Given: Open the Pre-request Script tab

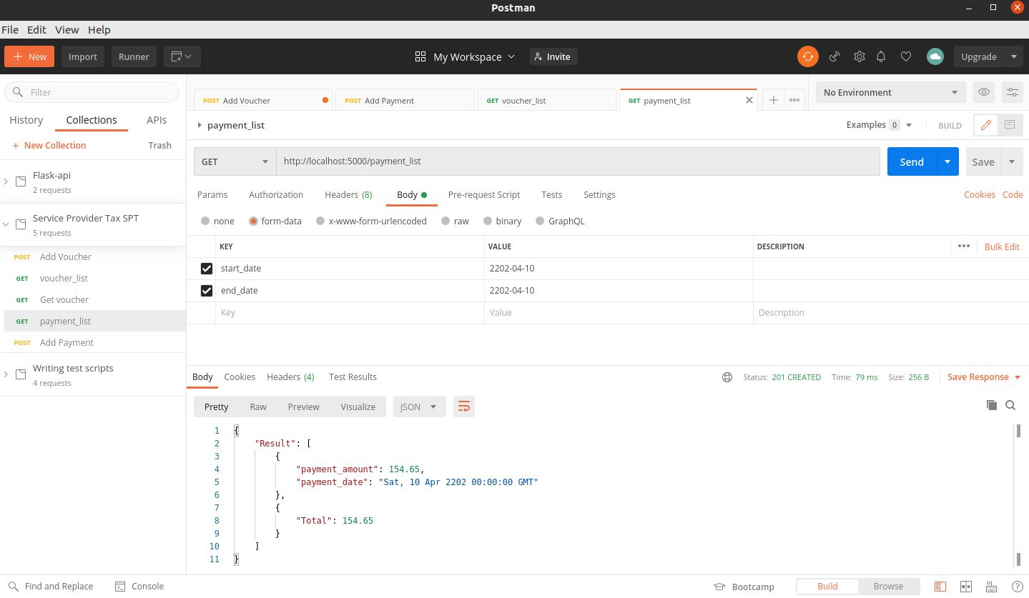Looking at the screenshot, I should pos(484,194).
